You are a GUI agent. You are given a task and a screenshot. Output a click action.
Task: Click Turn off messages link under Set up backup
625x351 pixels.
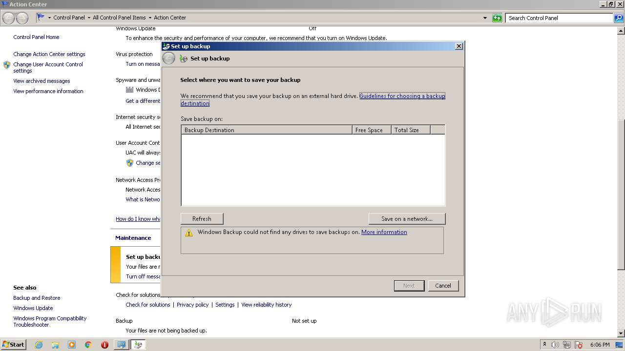[x=143, y=276]
